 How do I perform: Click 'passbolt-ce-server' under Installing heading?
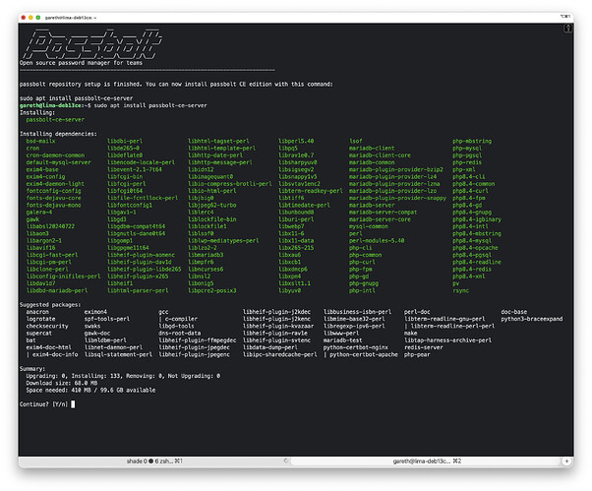[x=55, y=120]
